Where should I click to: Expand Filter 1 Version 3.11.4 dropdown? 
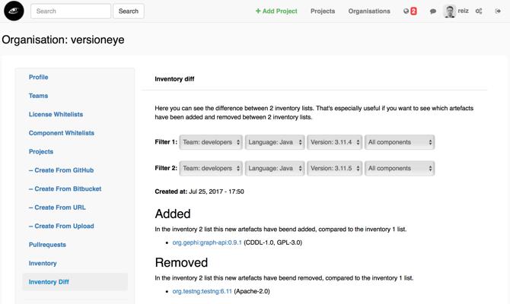click(x=335, y=142)
